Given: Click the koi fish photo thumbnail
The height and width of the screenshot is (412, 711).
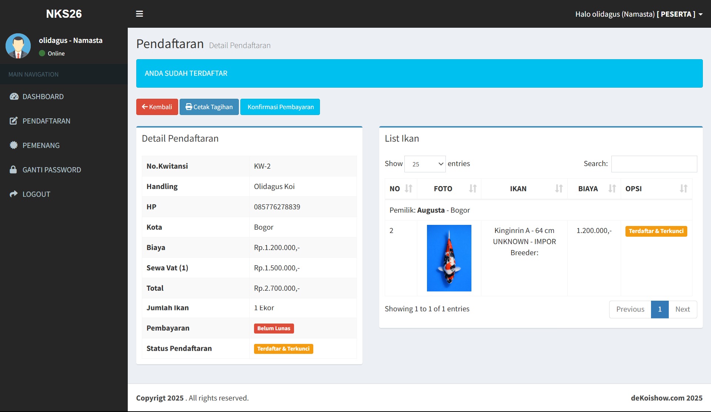Looking at the screenshot, I should [x=449, y=258].
